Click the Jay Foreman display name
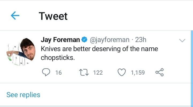The height and width of the screenshot is (107, 193). point(60,40)
